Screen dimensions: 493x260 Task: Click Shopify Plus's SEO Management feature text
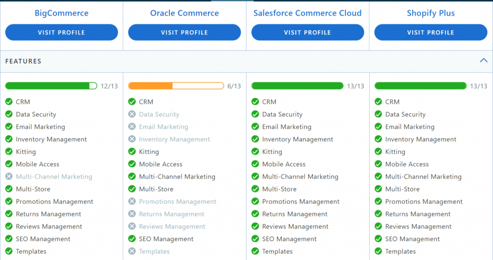[413, 239]
